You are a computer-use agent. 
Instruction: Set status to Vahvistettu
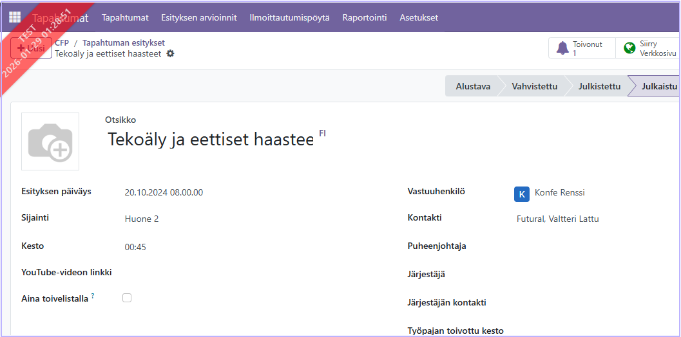[534, 86]
